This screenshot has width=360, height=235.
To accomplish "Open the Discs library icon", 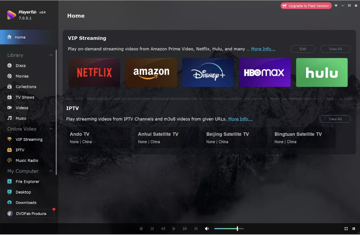I will (10, 66).
